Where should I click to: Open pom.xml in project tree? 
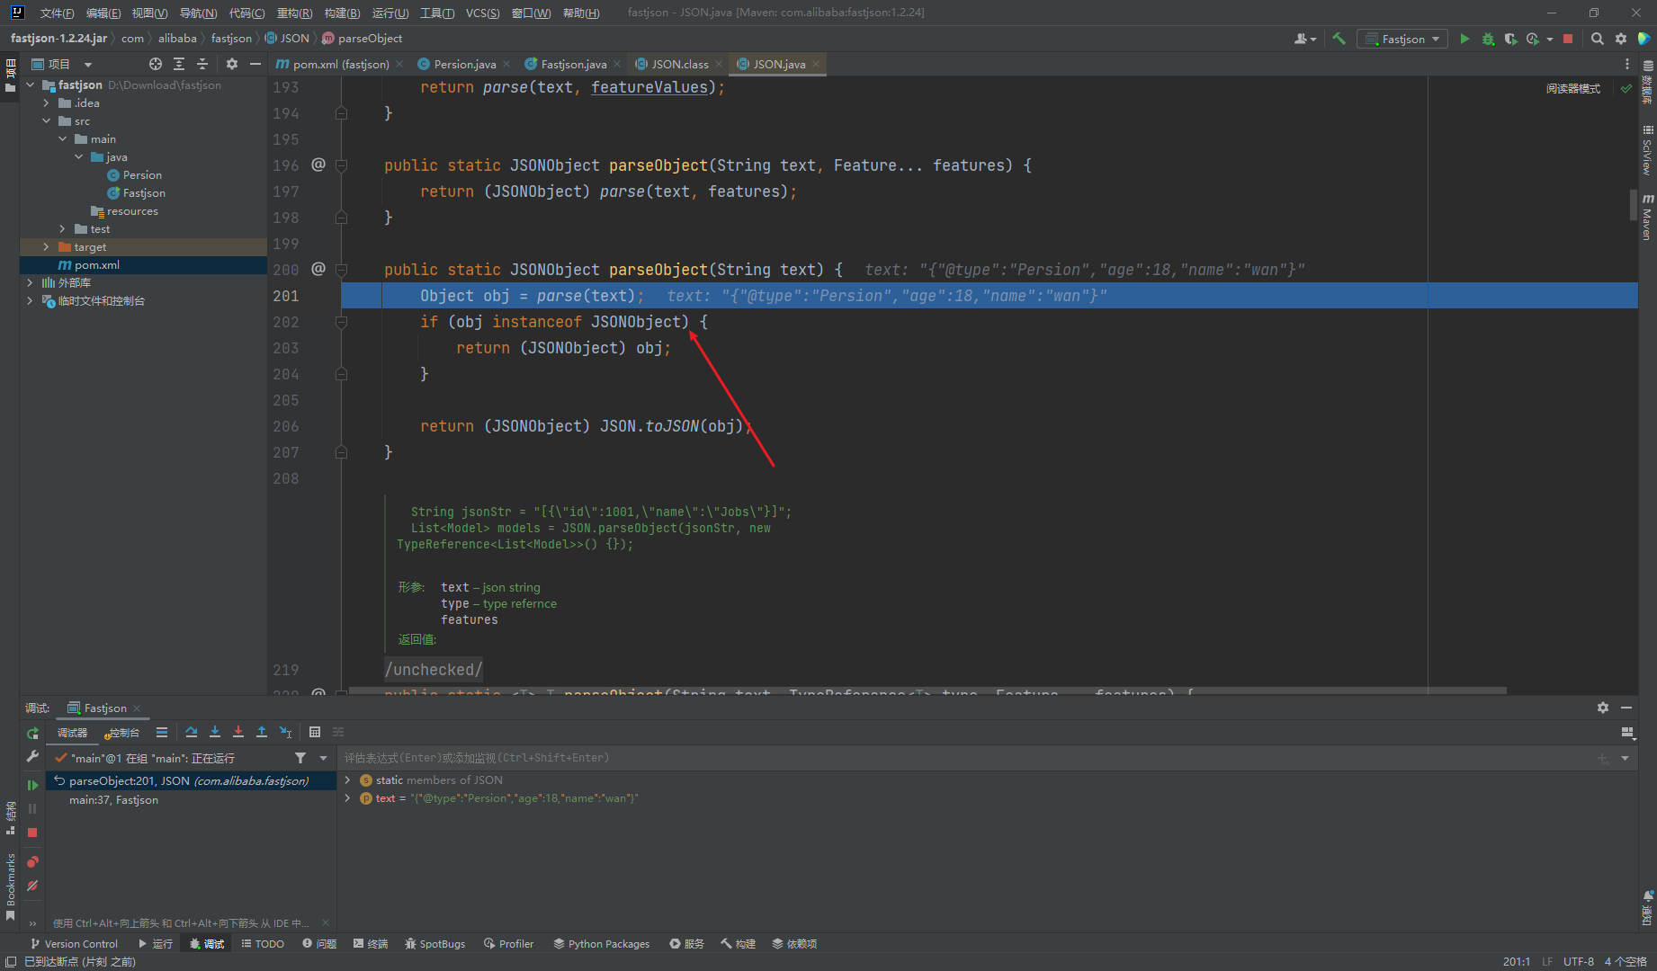coord(97,265)
